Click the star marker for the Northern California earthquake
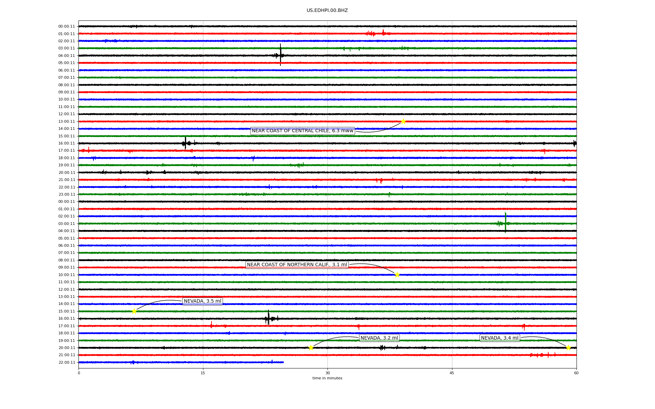Image resolution: width=655 pixels, height=409 pixels. pyautogui.click(x=397, y=275)
